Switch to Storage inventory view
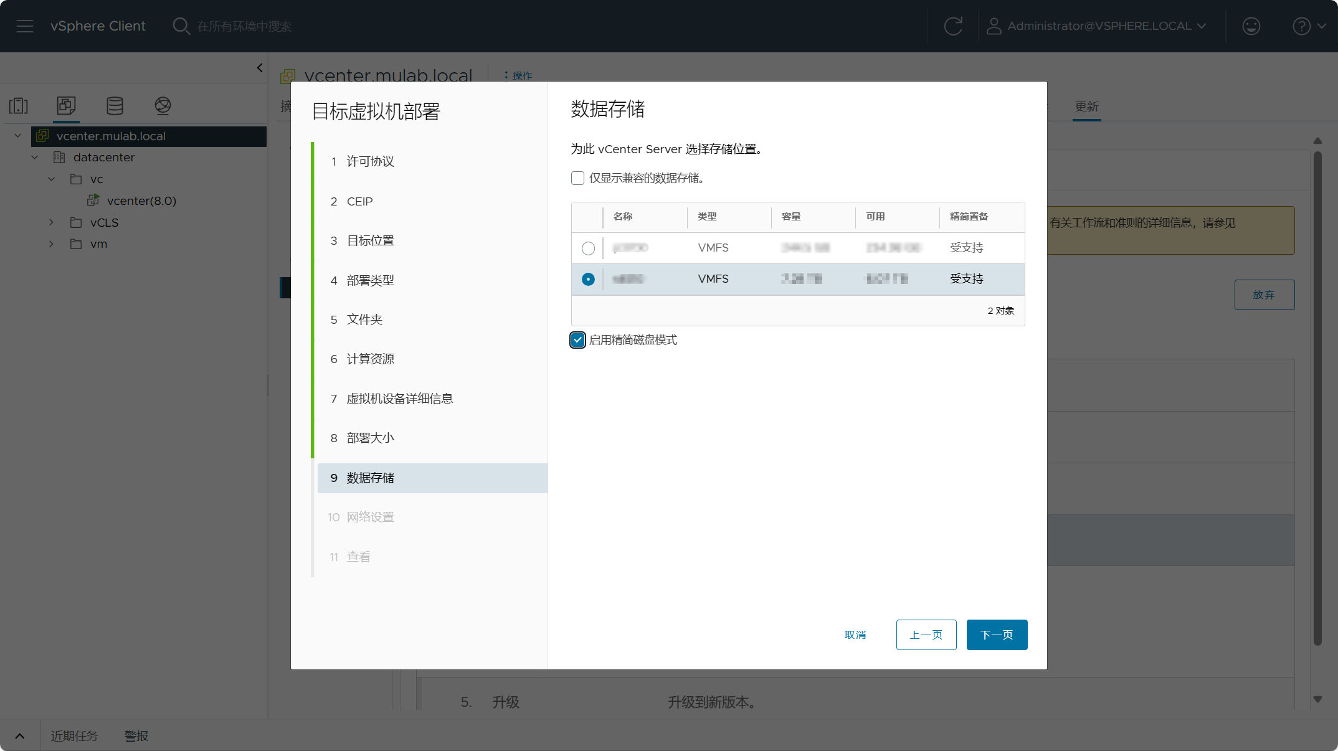 115,106
